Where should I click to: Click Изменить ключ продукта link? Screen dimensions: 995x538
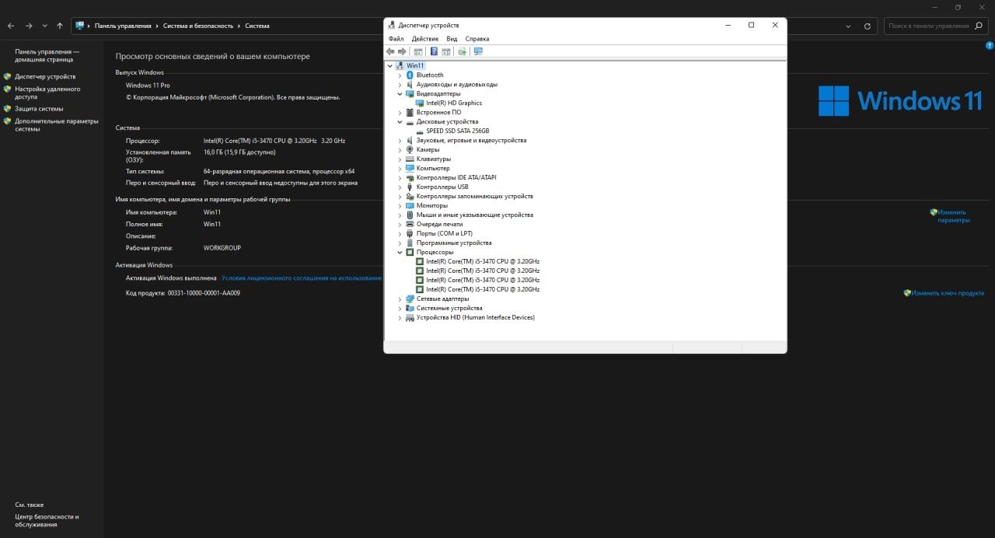tap(948, 293)
